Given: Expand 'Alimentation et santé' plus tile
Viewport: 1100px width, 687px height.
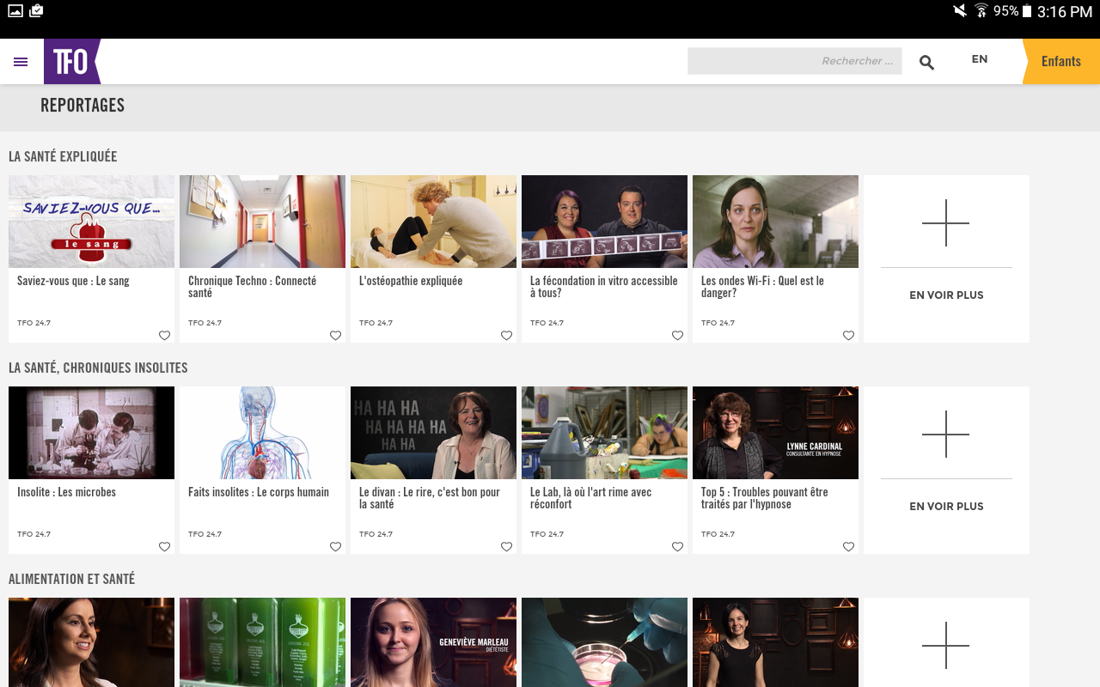Looking at the screenshot, I should 946,644.
